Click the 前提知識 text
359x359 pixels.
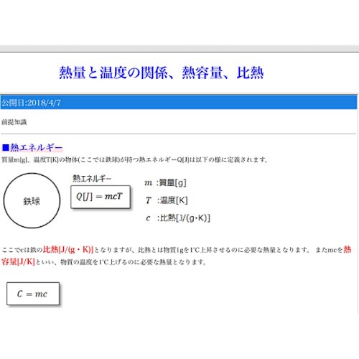[14, 122]
